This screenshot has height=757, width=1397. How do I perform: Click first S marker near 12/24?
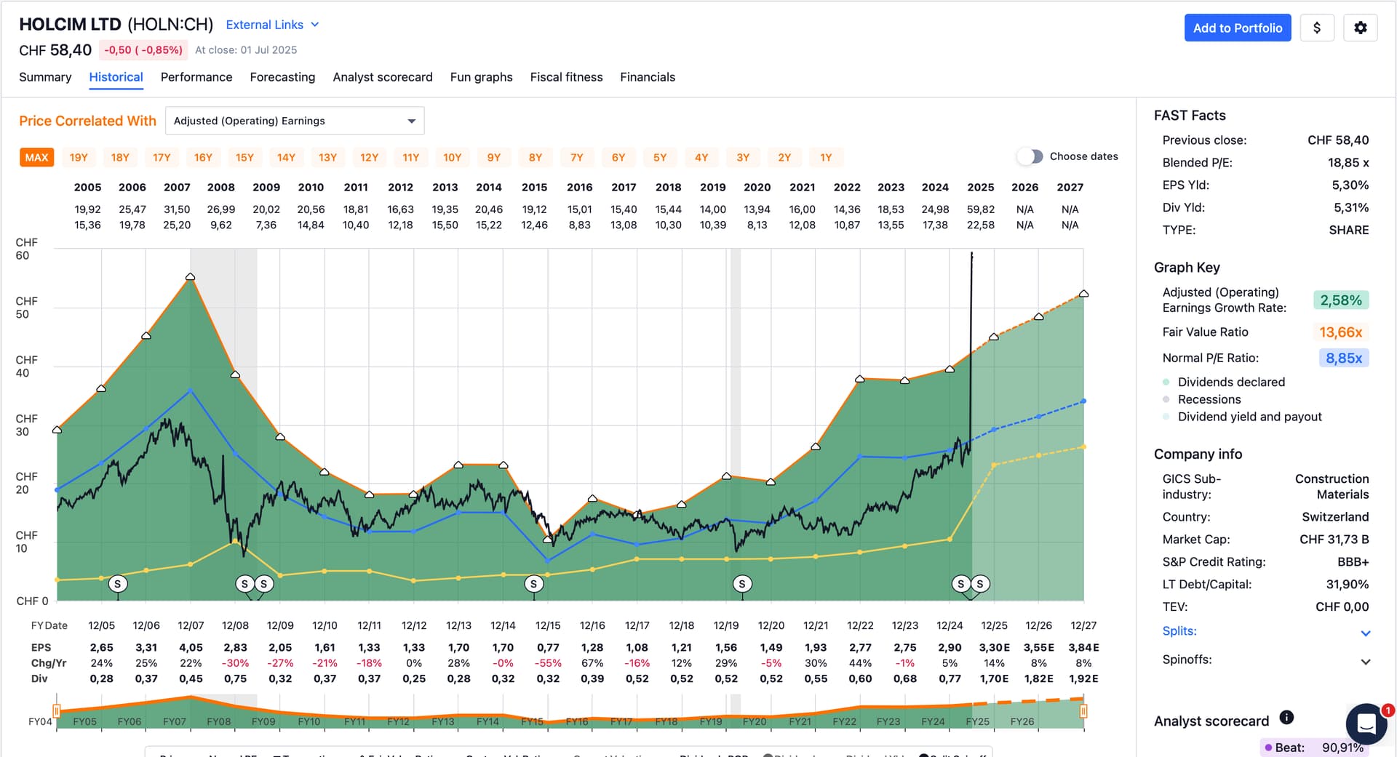coord(960,583)
